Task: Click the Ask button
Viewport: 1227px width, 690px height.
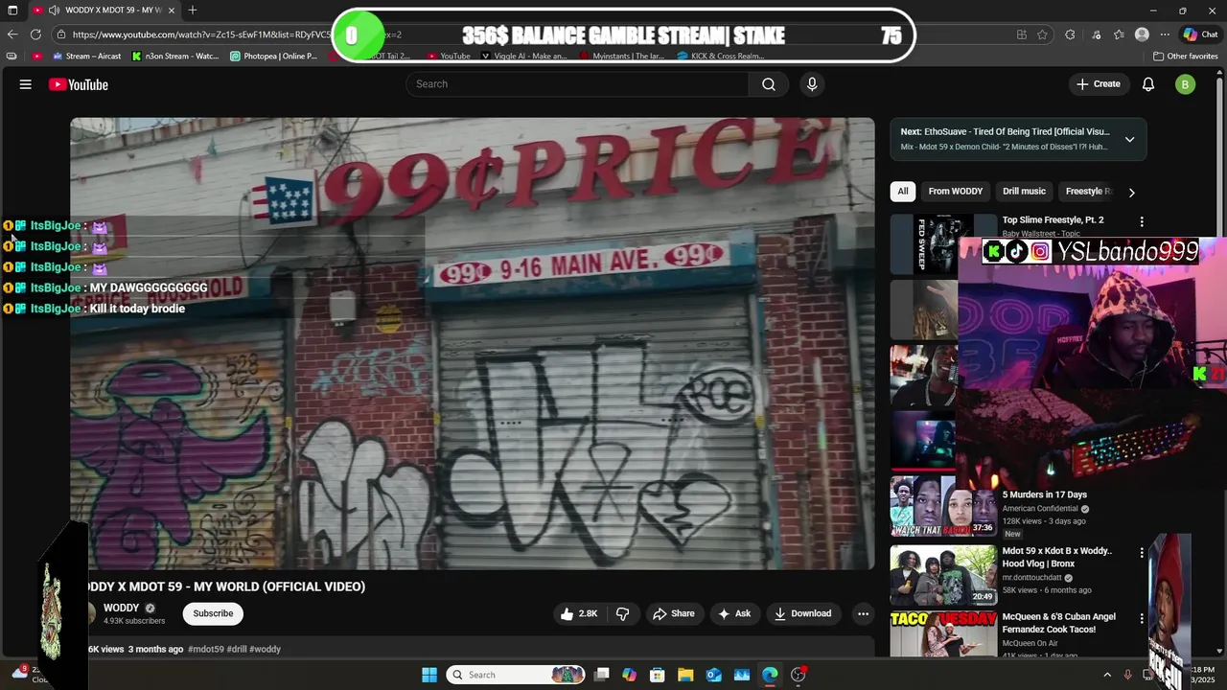Action: click(734, 613)
